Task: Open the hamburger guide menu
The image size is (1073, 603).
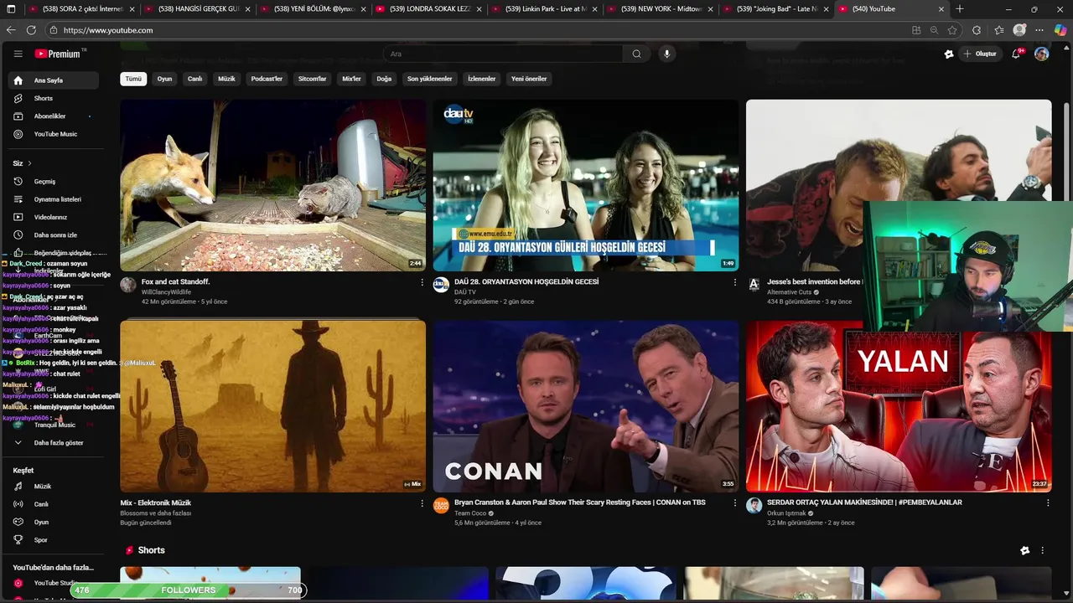Action: pos(18,54)
